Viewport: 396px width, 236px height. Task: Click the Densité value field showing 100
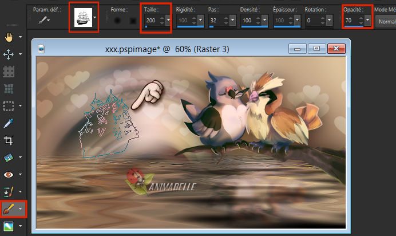[x=248, y=20]
